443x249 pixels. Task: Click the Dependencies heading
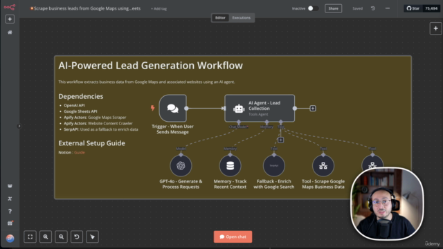click(81, 96)
